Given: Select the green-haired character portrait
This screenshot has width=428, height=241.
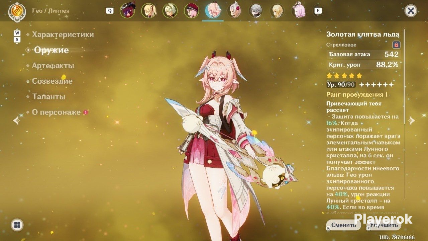Looking at the screenshot, I should coord(170,11).
